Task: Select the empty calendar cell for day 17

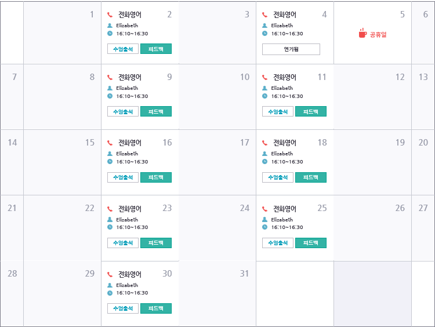Action: pyautogui.click(x=217, y=168)
